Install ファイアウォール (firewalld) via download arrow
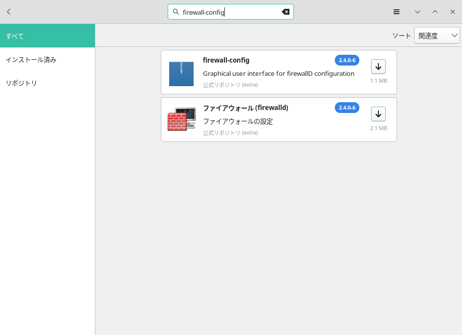This screenshot has width=462, height=335. 378,114
